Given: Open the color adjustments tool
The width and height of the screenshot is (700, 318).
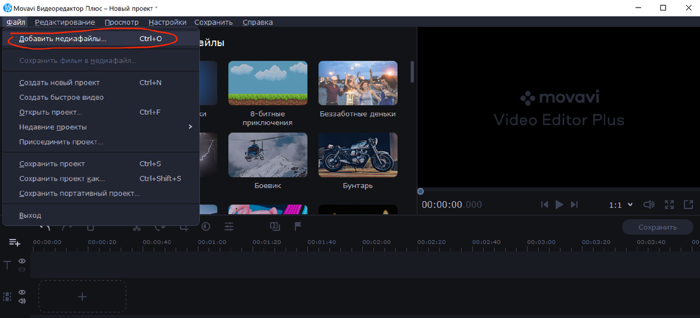Looking at the screenshot, I should point(206,227).
